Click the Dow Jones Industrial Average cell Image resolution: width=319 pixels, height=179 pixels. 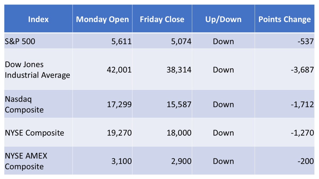click(37, 70)
